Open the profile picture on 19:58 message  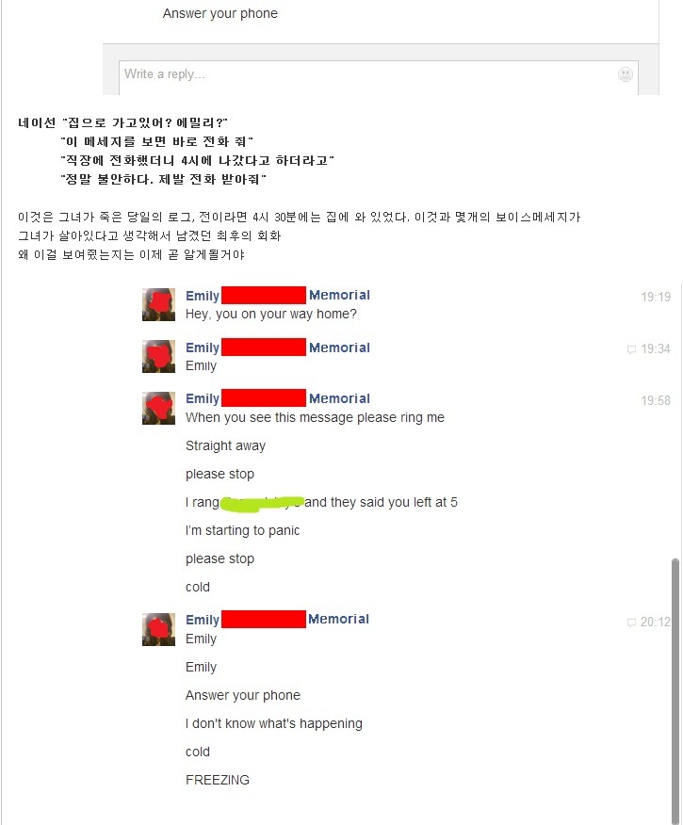click(158, 408)
